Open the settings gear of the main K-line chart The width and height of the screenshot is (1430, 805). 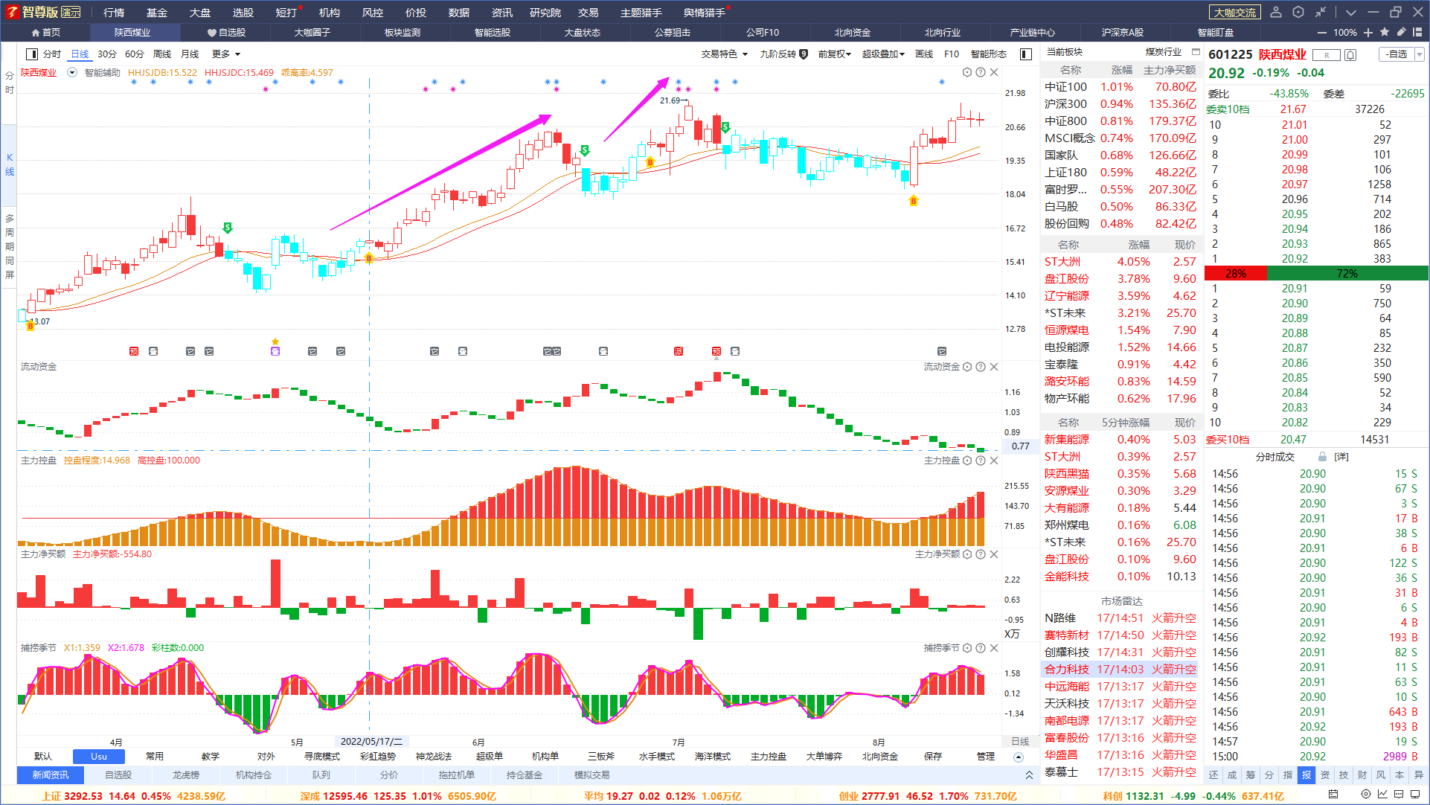click(967, 72)
